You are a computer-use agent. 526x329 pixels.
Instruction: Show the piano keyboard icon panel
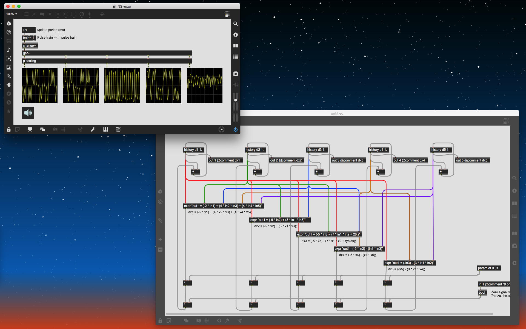click(105, 129)
